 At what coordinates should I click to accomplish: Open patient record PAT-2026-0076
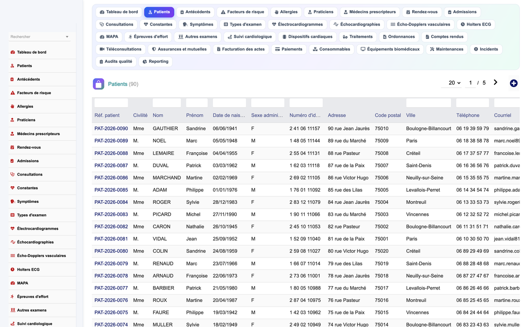pos(111,300)
